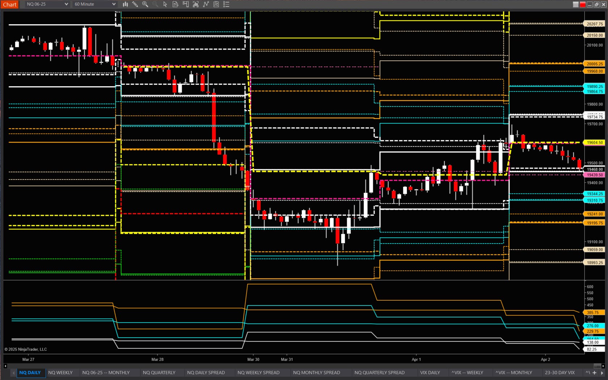The height and width of the screenshot is (380, 608).
Task: Open the 60 Minute interval dropdown
Action: click(x=95, y=4)
